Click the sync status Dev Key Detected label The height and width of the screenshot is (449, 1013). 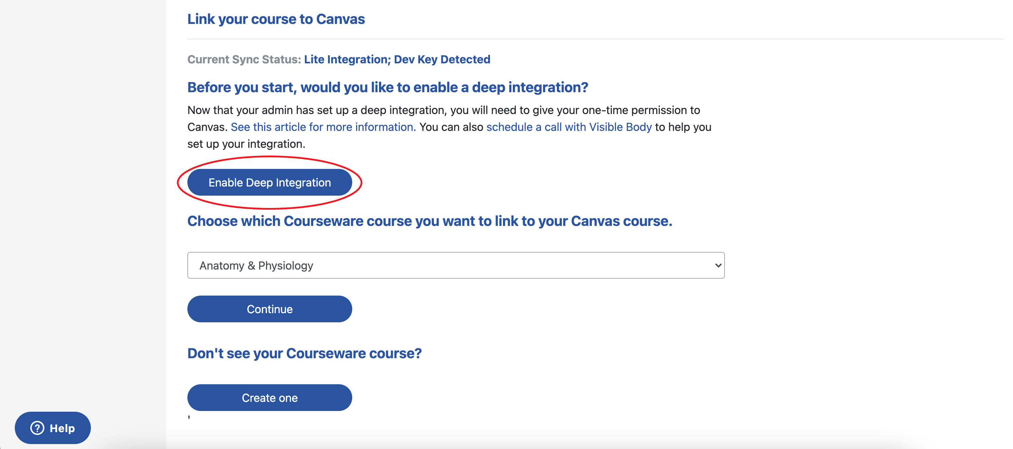point(441,59)
